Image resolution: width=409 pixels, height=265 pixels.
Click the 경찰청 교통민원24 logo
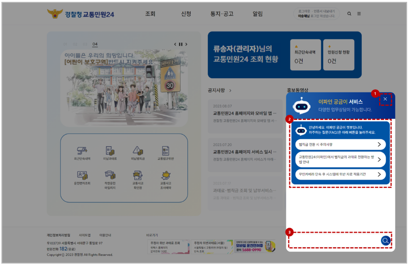[81, 14]
